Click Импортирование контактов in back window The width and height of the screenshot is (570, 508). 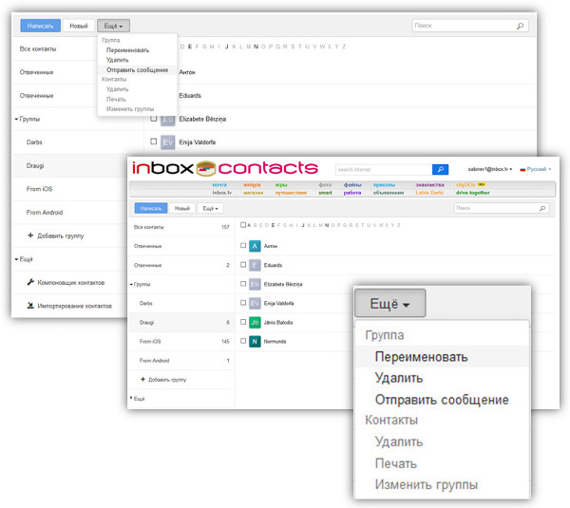point(74,306)
